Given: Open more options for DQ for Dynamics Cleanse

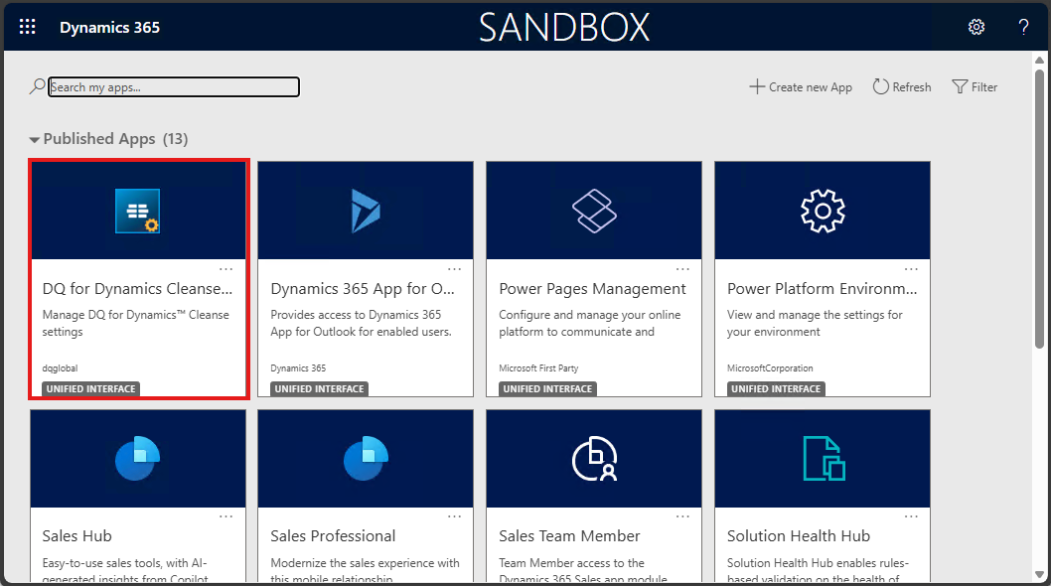Looking at the screenshot, I should [x=225, y=269].
